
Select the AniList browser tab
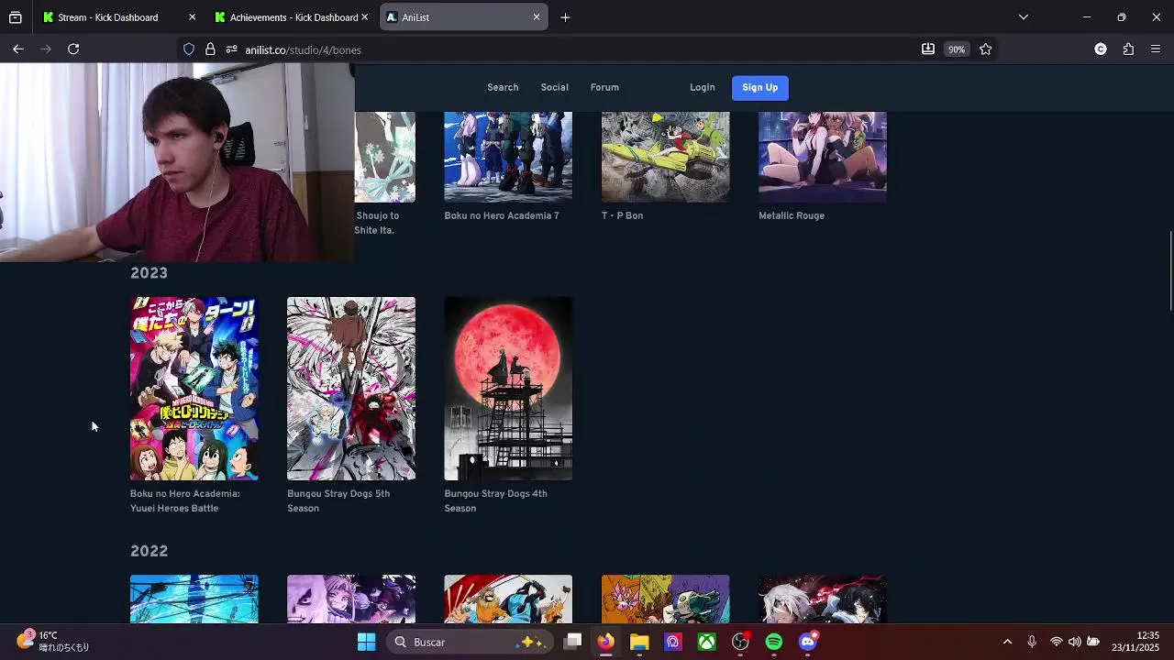463,17
